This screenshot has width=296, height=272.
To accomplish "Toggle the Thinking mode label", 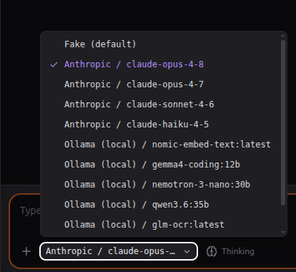I will pyautogui.click(x=238, y=251).
